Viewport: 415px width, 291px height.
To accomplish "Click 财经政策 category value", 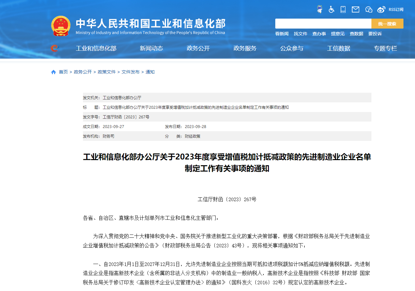I will click(x=193, y=136).
